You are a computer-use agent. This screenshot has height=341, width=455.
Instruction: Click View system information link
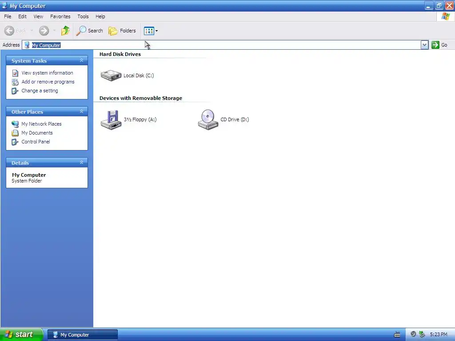pos(47,73)
